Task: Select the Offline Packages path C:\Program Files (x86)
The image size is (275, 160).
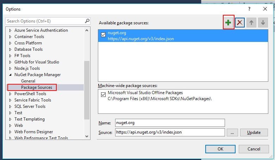Action: 160,99
